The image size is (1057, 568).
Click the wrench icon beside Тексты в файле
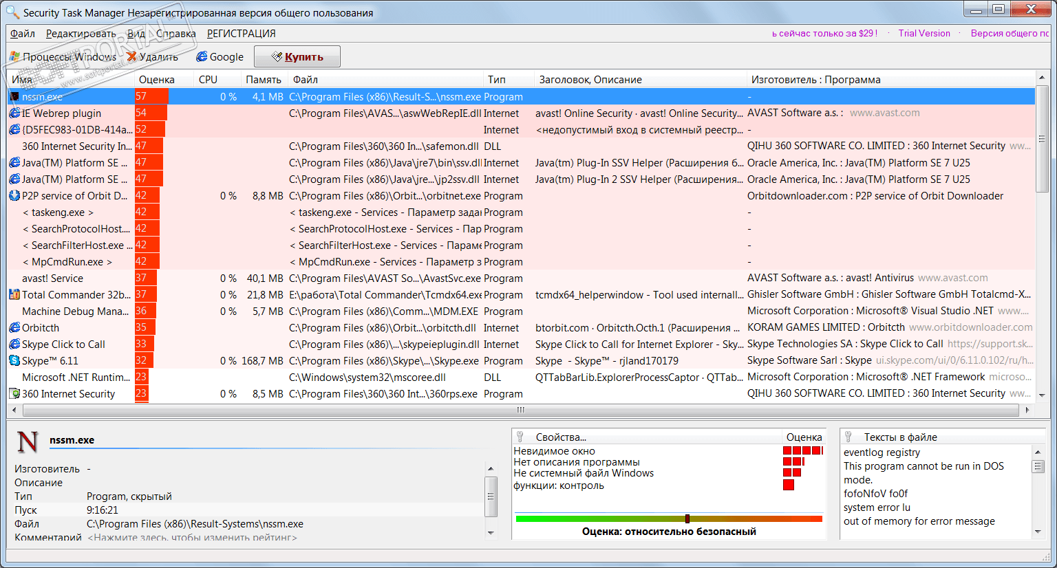[849, 437]
